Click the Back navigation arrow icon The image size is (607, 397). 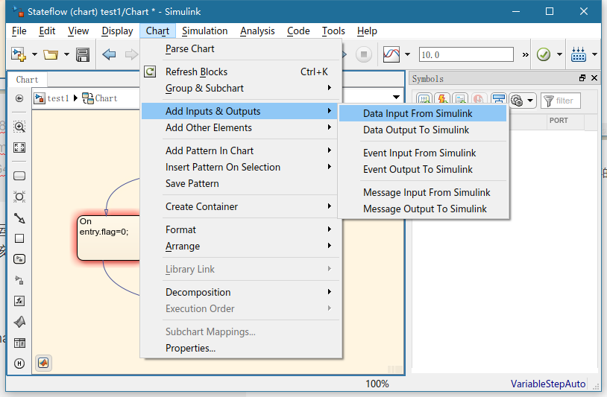109,54
